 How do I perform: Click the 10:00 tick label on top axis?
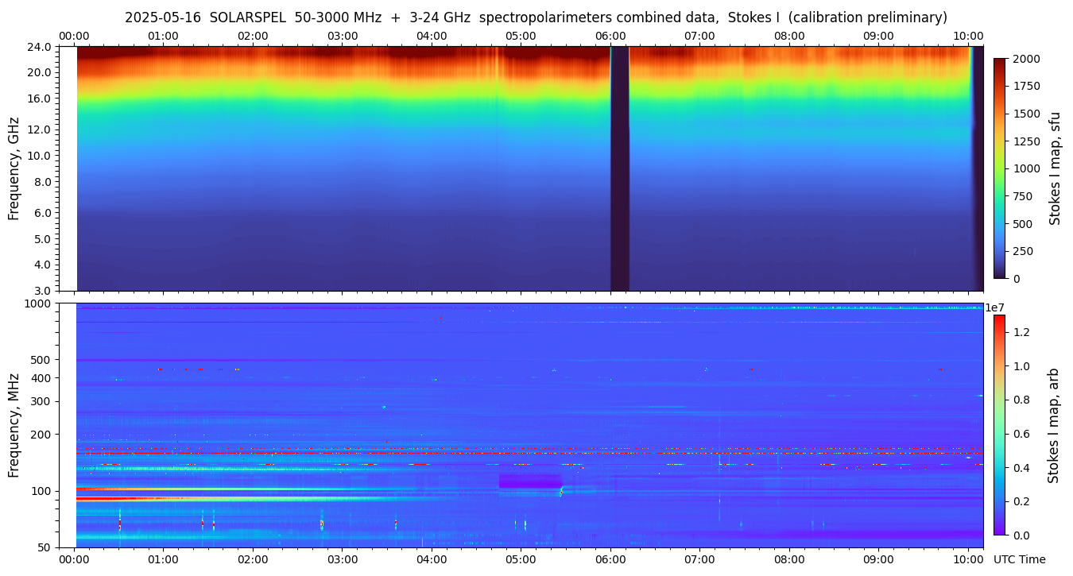pos(968,37)
